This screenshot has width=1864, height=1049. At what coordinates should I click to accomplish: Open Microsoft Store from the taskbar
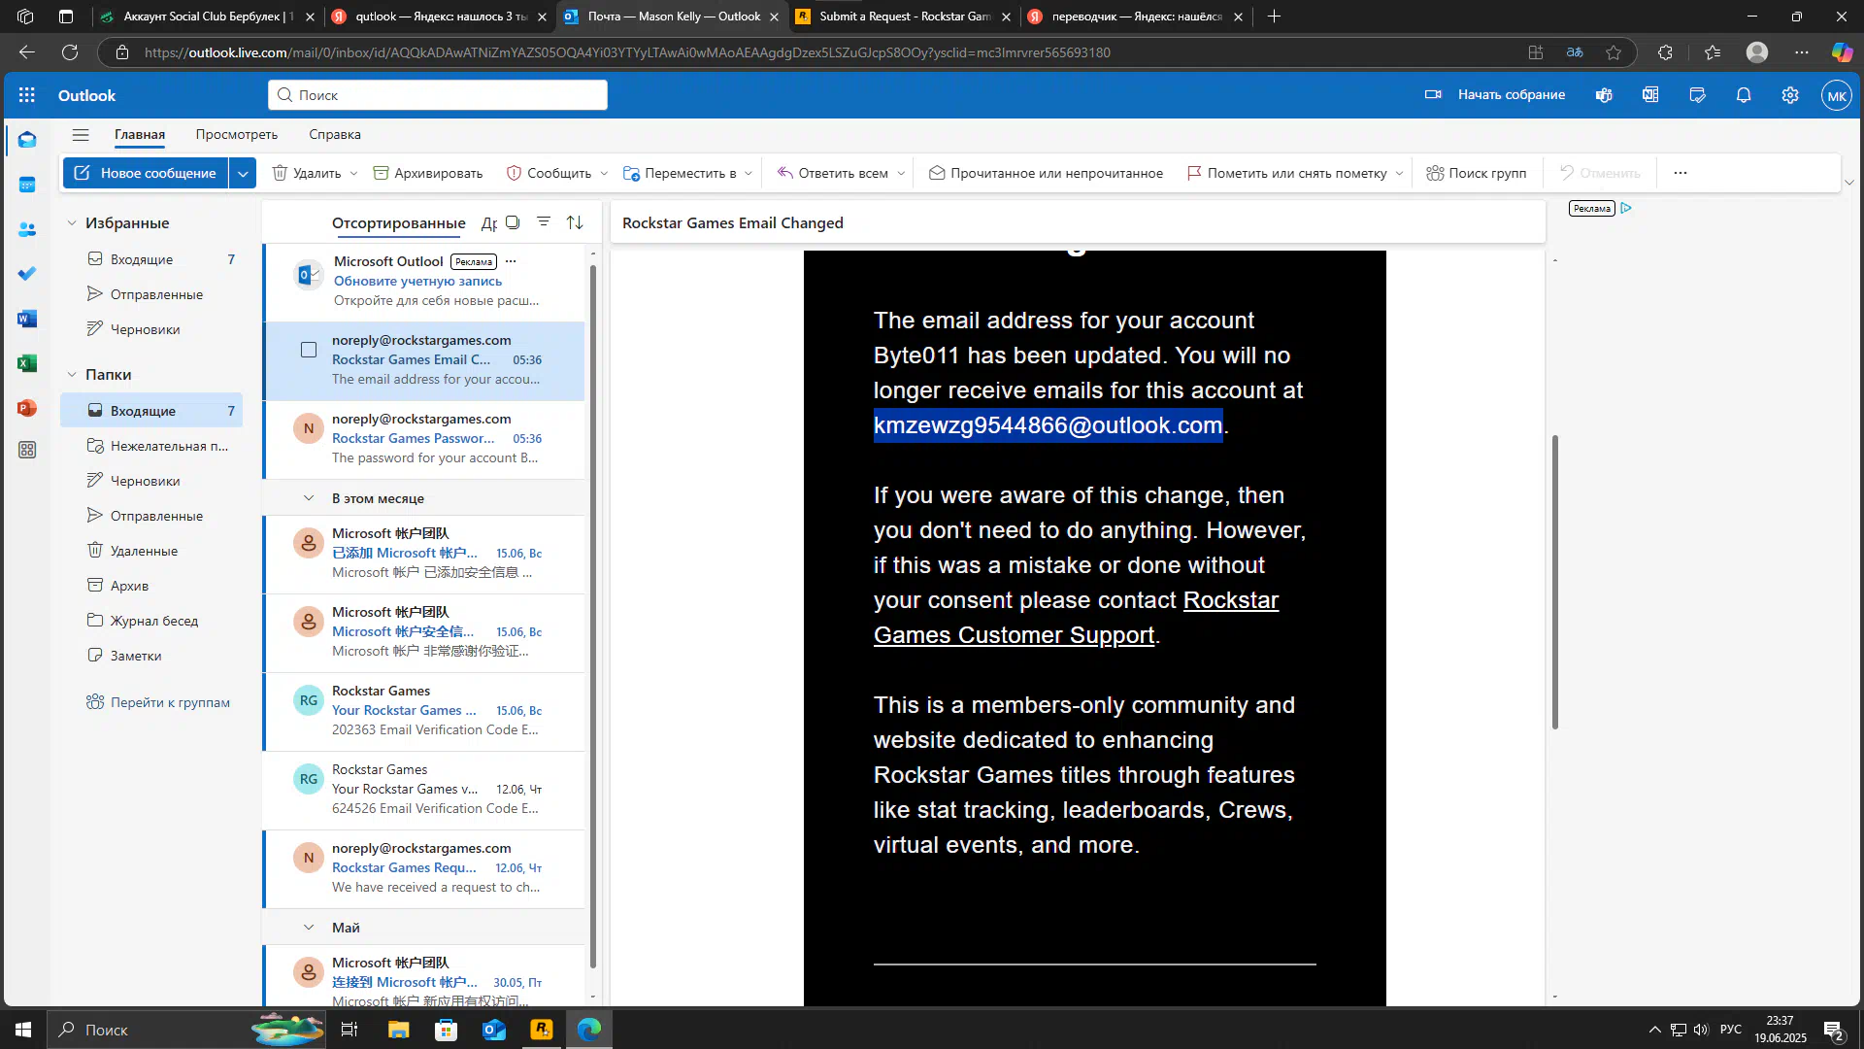click(446, 1030)
